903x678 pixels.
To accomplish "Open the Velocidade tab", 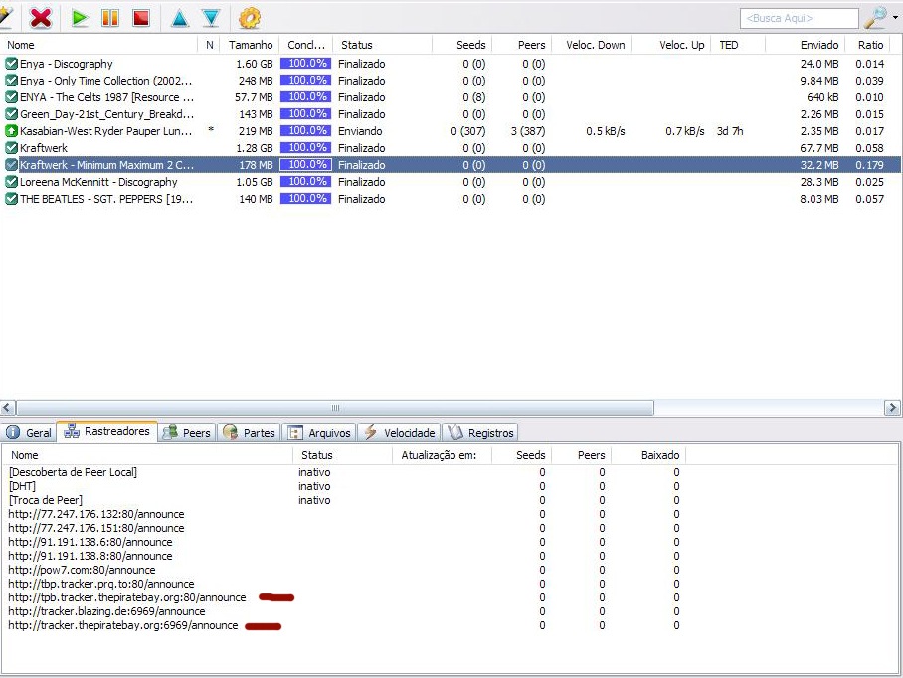I will [x=399, y=432].
